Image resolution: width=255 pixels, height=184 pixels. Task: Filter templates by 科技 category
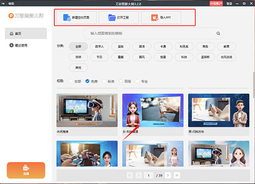pos(184,57)
